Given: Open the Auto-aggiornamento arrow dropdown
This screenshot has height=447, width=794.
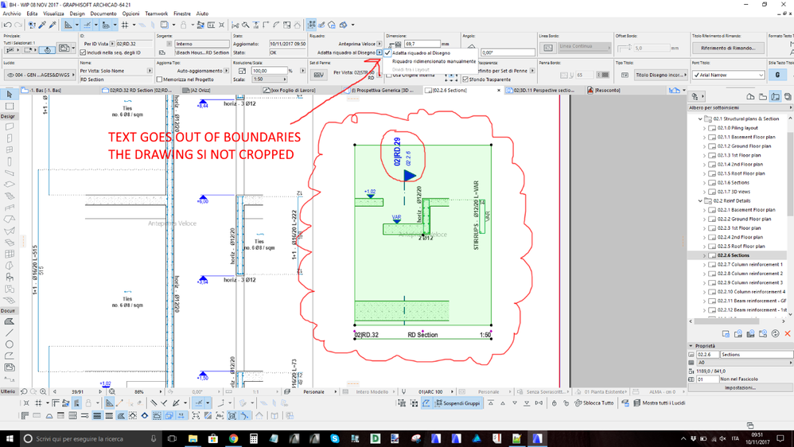Looking at the screenshot, I should click(x=227, y=71).
